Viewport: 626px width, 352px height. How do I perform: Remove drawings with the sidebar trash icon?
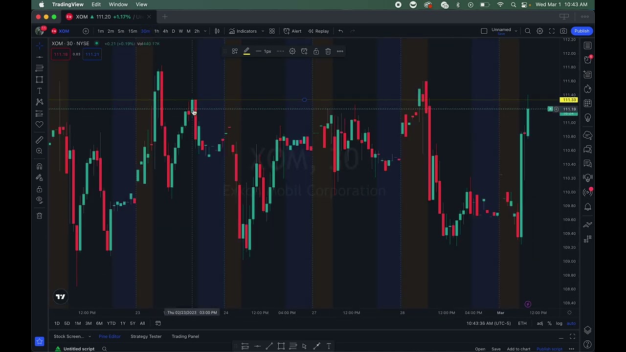[40, 216]
